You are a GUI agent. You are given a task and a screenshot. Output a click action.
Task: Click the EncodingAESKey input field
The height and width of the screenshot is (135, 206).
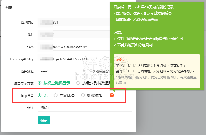click(73, 59)
